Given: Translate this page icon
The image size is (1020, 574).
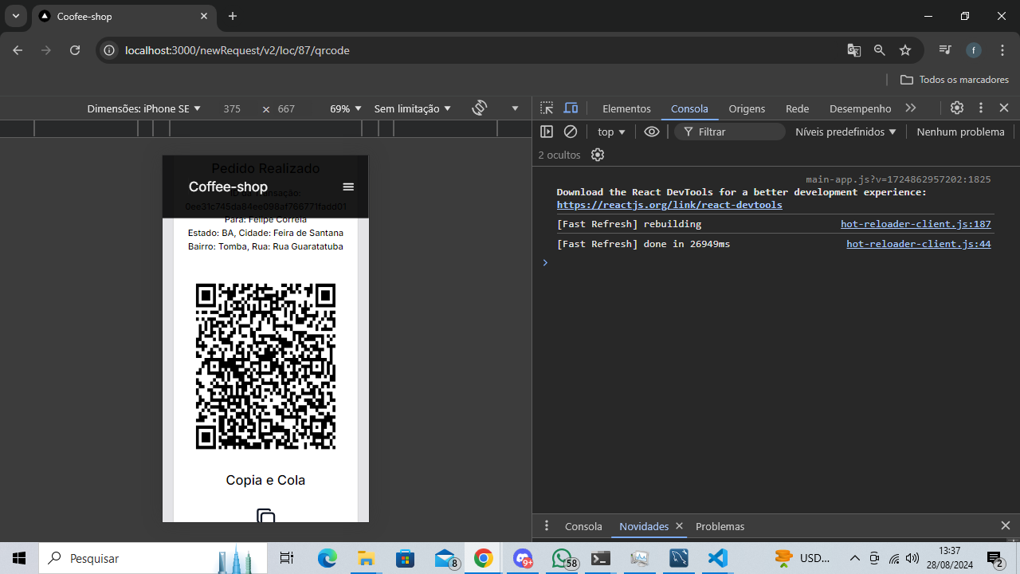Looking at the screenshot, I should tap(854, 50).
